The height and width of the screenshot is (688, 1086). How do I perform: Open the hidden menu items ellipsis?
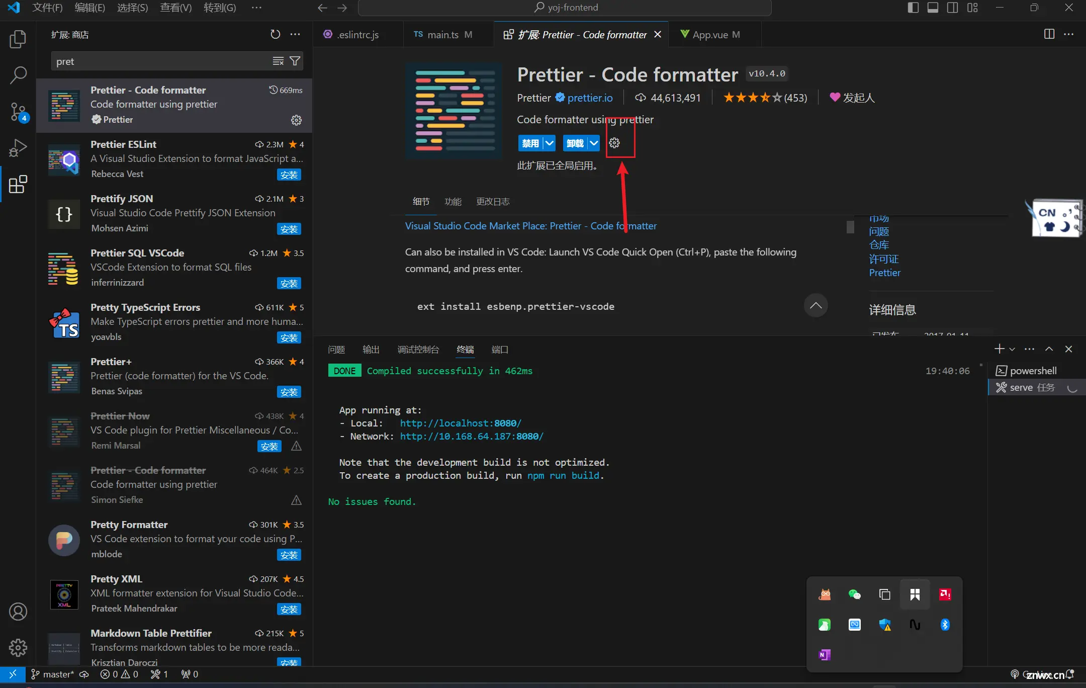click(x=256, y=8)
